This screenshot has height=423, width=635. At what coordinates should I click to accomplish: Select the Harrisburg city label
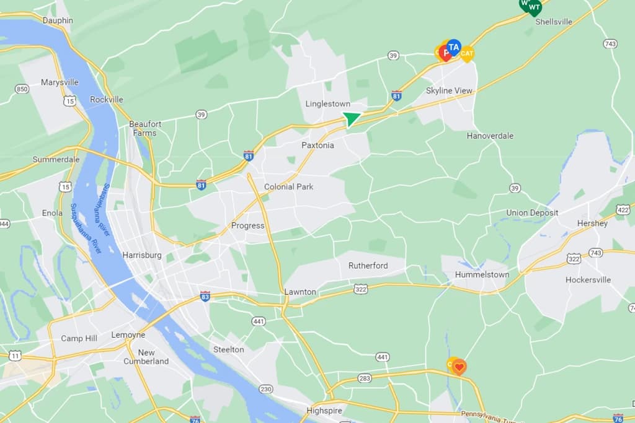coord(142,255)
